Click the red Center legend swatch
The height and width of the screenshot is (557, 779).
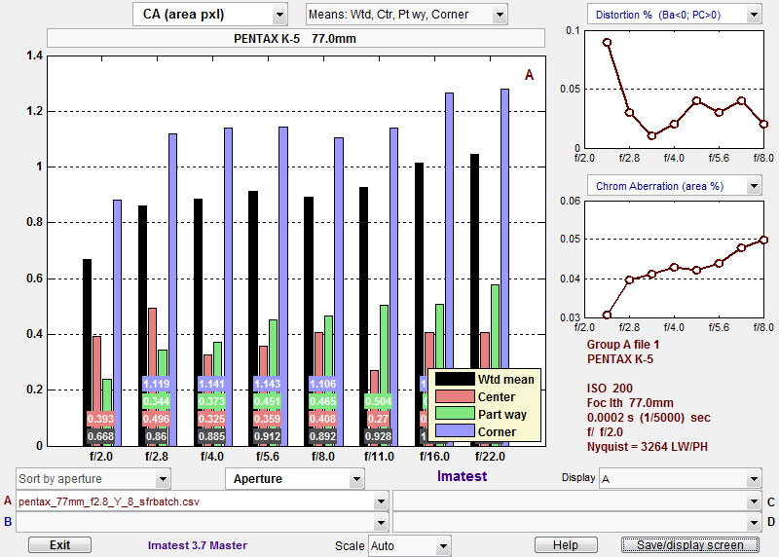pyautogui.click(x=455, y=396)
